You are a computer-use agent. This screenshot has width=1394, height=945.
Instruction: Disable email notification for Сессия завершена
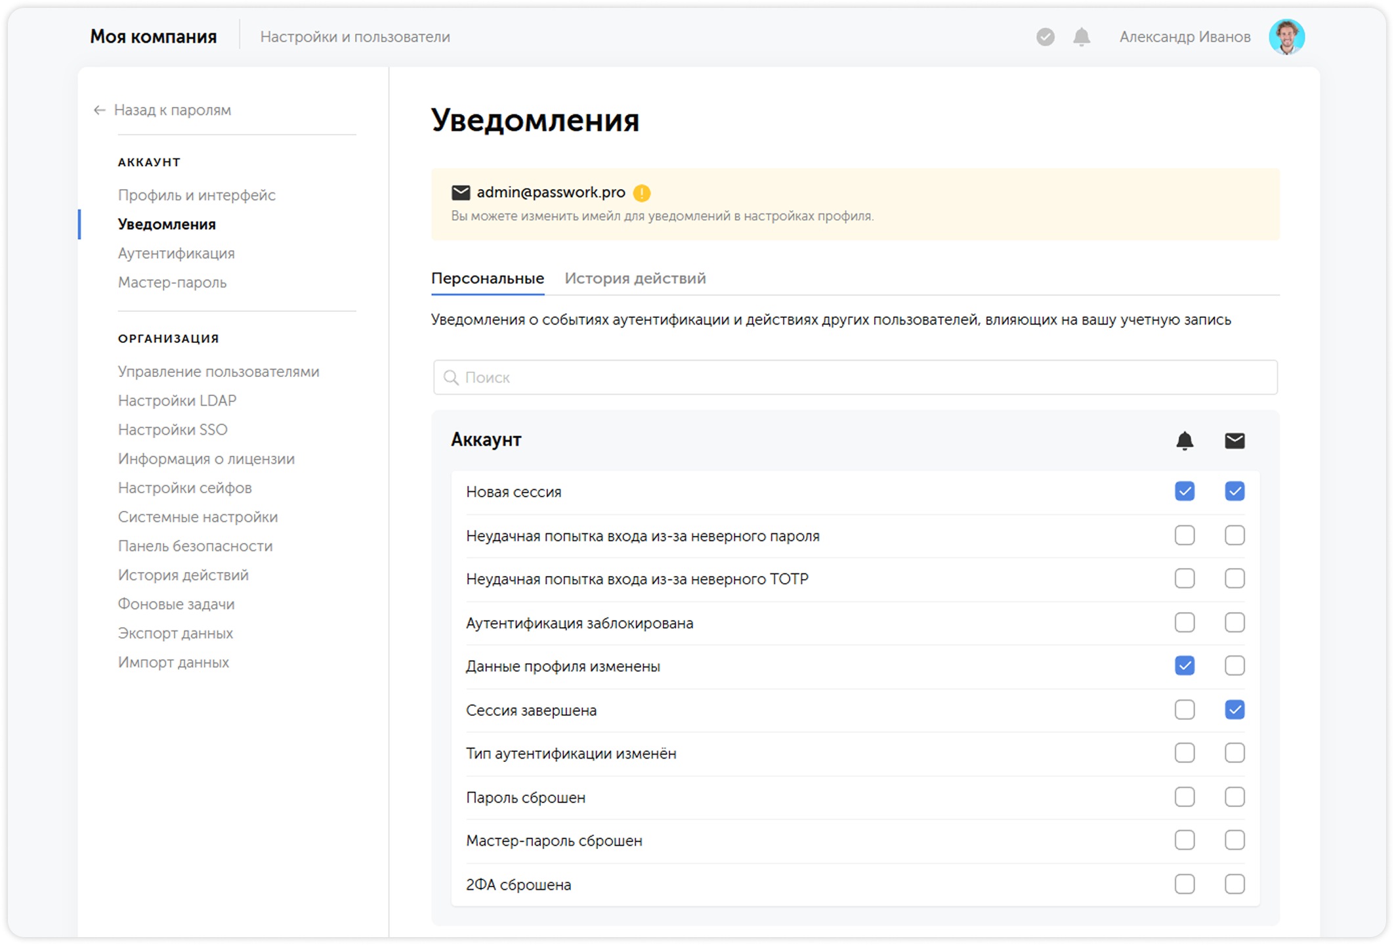(x=1235, y=709)
